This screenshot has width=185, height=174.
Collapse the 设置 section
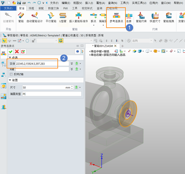pyautogui.click(x=10, y=80)
